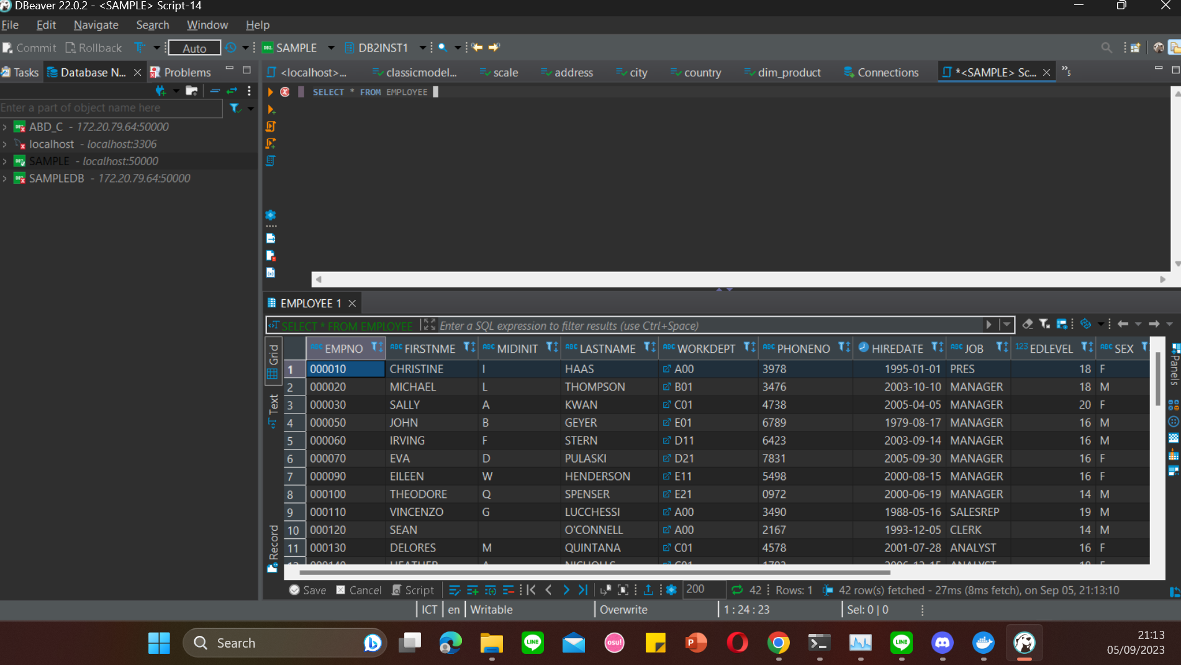The height and width of the screenshot is (665, 1181).
Task: Click the red cancel query icon
Action: pyautogui.click(x=285, y=92)
